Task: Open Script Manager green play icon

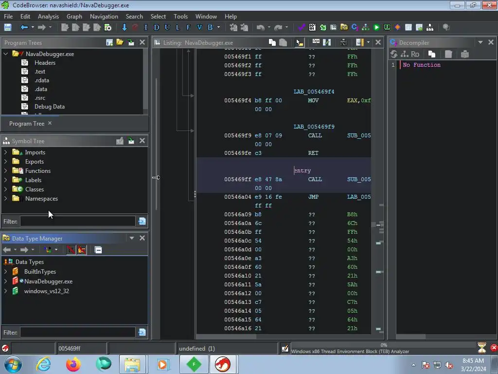Action: click(376, 27)
